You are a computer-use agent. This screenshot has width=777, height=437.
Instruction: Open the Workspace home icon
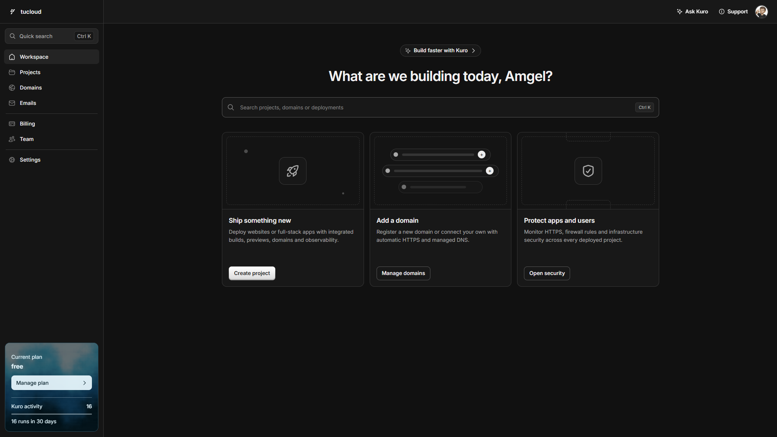(12, 57)
